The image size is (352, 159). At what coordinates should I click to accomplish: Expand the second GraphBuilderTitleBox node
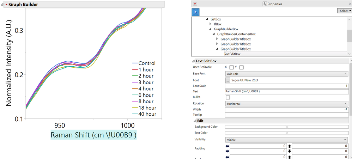[x=217, y=44]
